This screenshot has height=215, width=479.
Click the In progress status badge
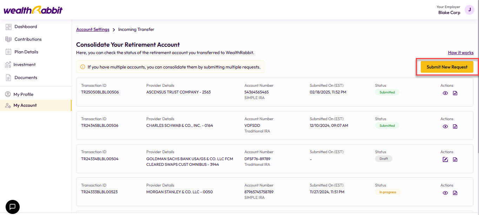point(388,192)
